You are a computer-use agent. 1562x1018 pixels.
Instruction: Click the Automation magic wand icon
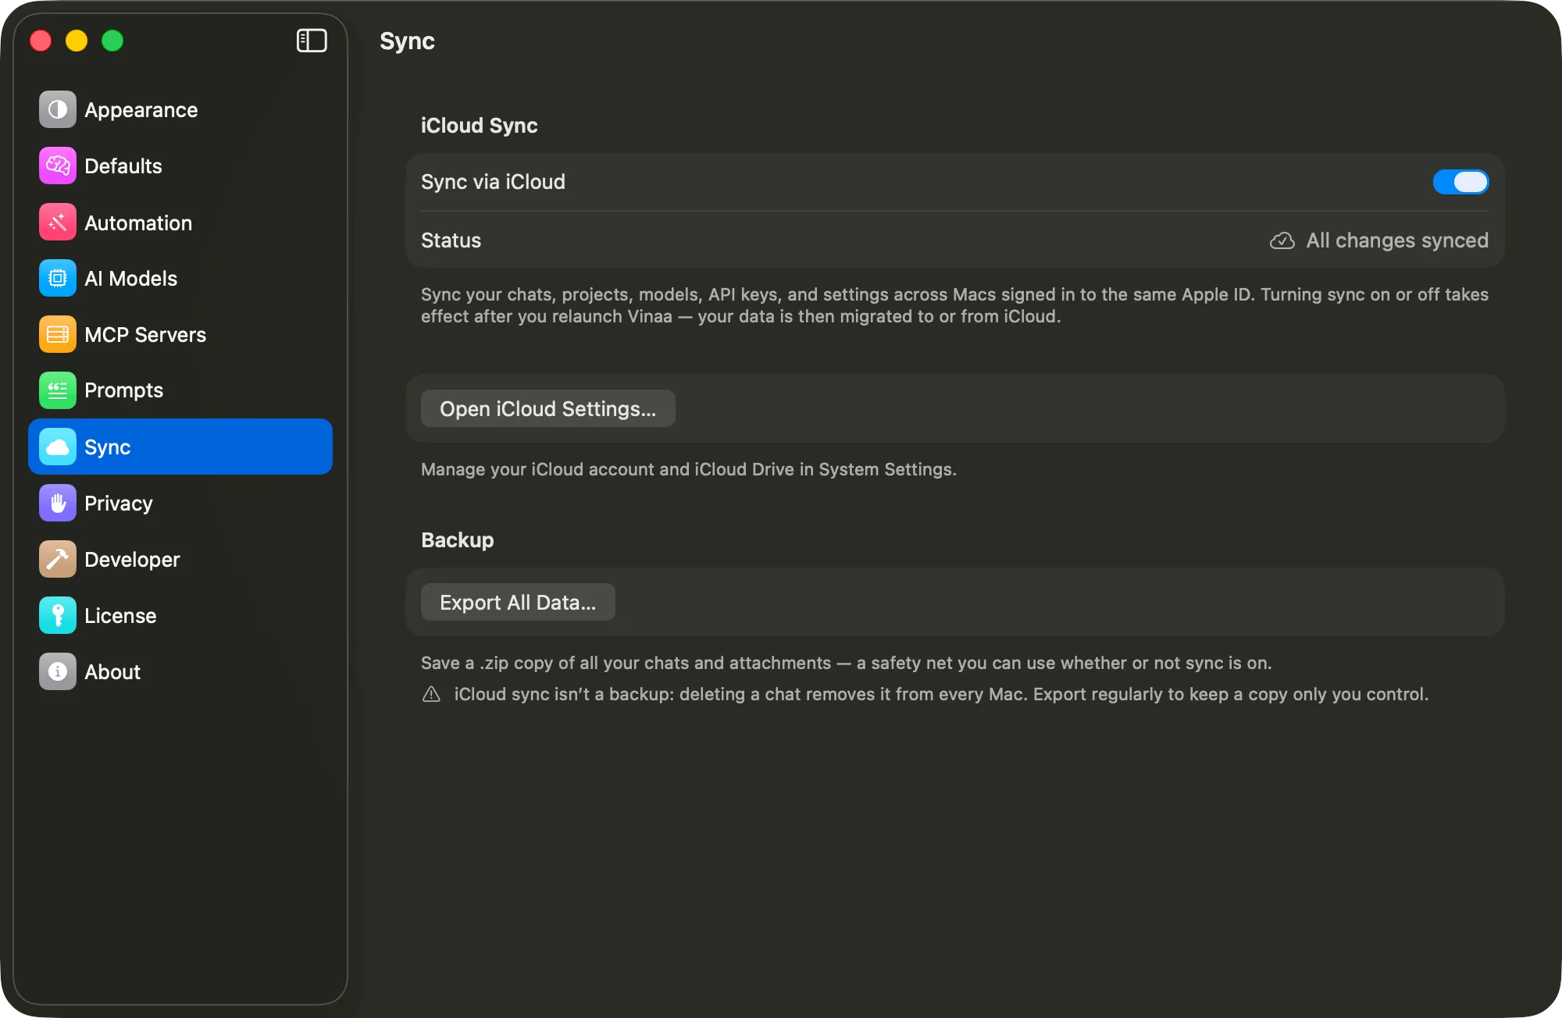(x=58, y=222)
